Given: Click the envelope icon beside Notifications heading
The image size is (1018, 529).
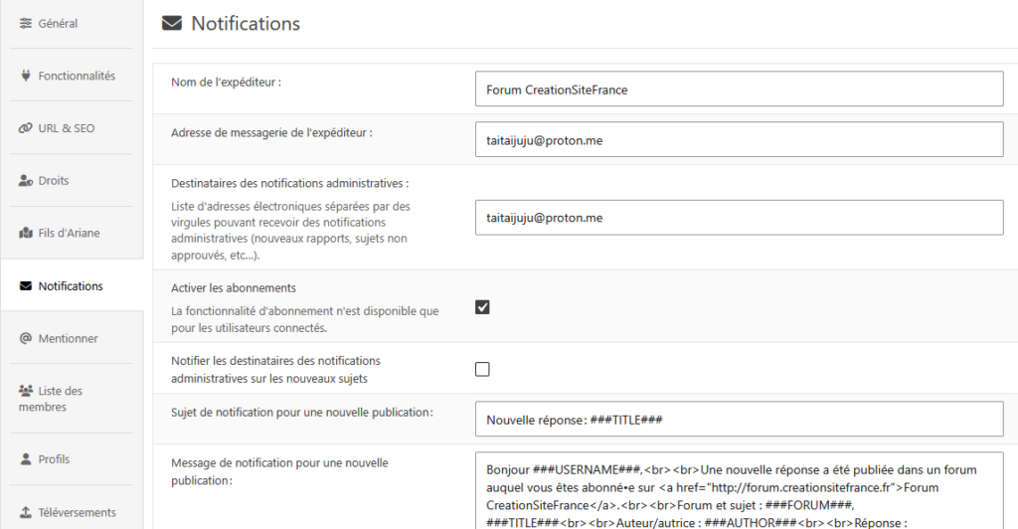Looking at the screenshot, I should pos(171,23).
